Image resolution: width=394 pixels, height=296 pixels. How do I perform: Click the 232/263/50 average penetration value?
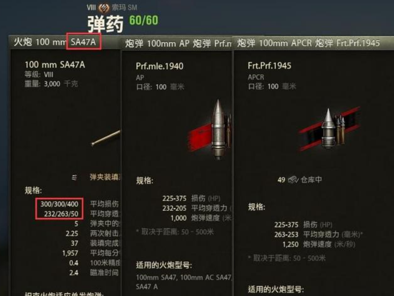pos(61,214)
